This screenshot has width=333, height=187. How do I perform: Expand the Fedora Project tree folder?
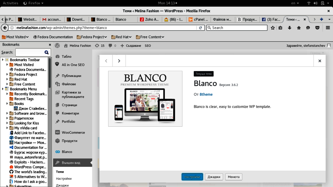click(7, 74)
